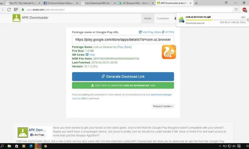The height and width of the screenshot is (149, 249).
Task: Open a new browser tab
Action: click(196, 3)
